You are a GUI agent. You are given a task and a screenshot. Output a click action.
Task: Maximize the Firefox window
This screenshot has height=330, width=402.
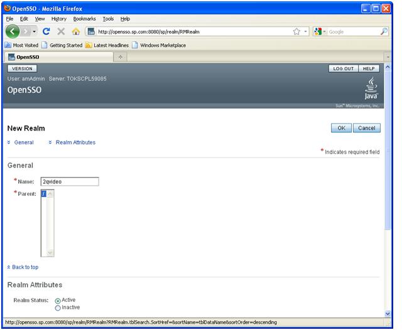[376, 8]
